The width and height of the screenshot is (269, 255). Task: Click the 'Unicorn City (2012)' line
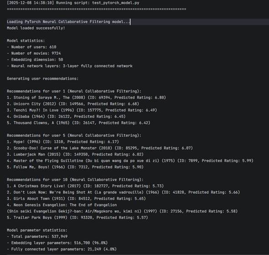tap(73, 104)
